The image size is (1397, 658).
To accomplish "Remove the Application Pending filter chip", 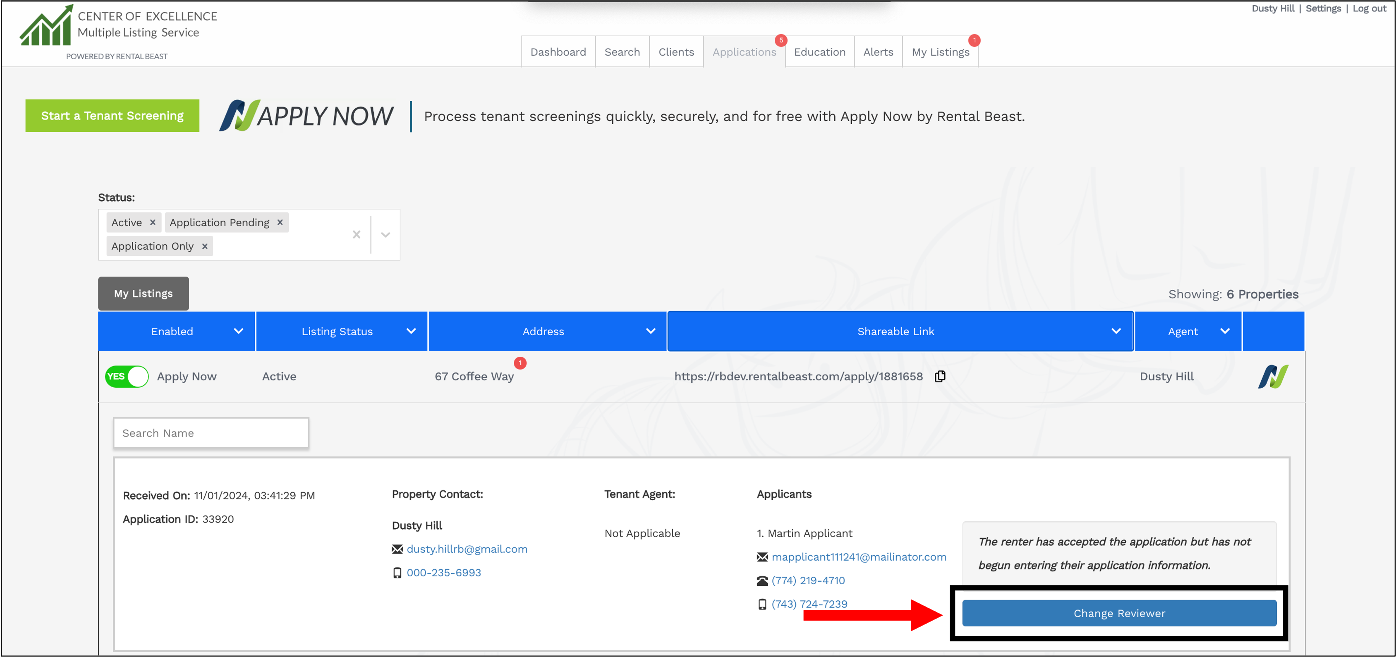I will 280,222.
